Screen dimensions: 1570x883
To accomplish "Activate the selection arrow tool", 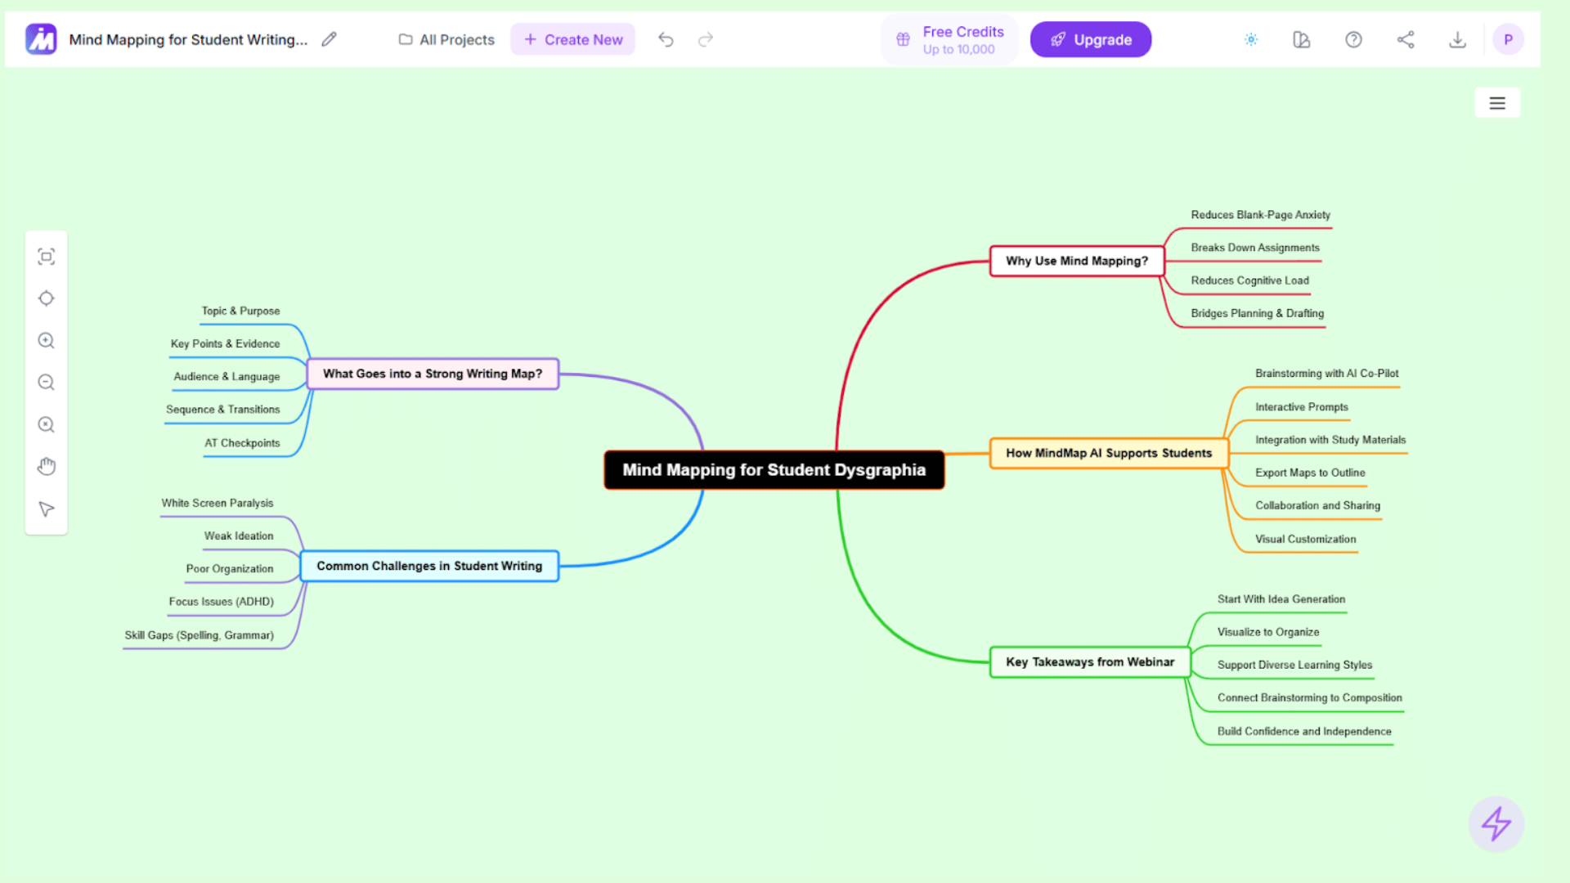I will pyautogui.click(x=46, y=509).
